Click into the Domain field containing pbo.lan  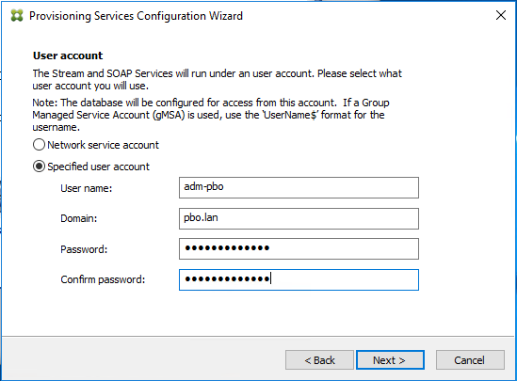click(x=299, y=218)
